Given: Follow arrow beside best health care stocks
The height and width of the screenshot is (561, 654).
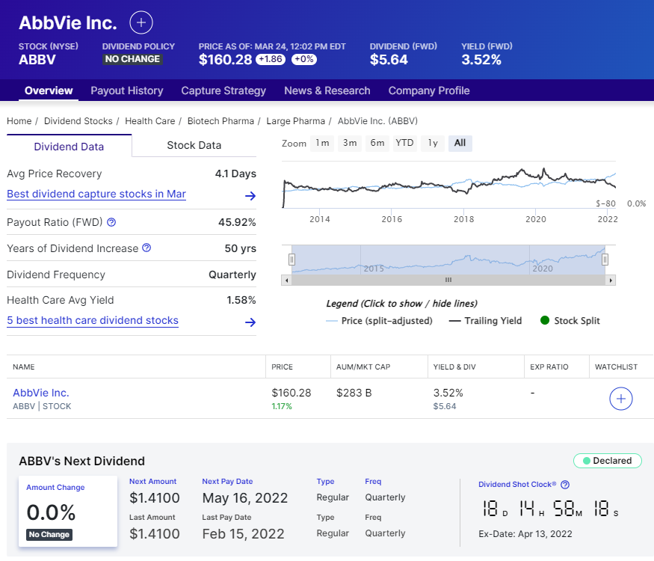Looking at the screenshot, I should pos(250,322).
